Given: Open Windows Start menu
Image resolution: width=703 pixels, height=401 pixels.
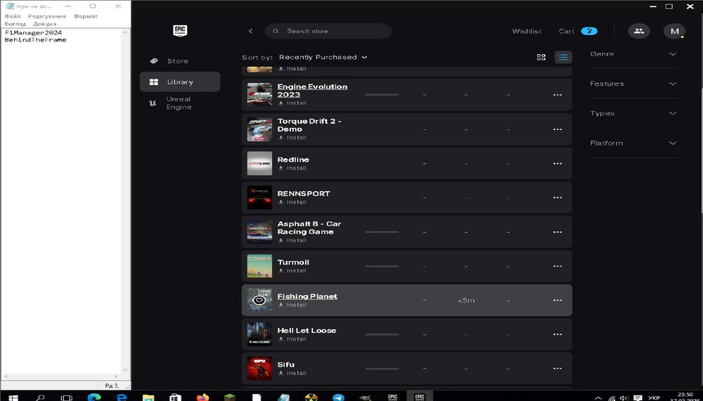Looking at the screenshot, I should tap(13, 397).
